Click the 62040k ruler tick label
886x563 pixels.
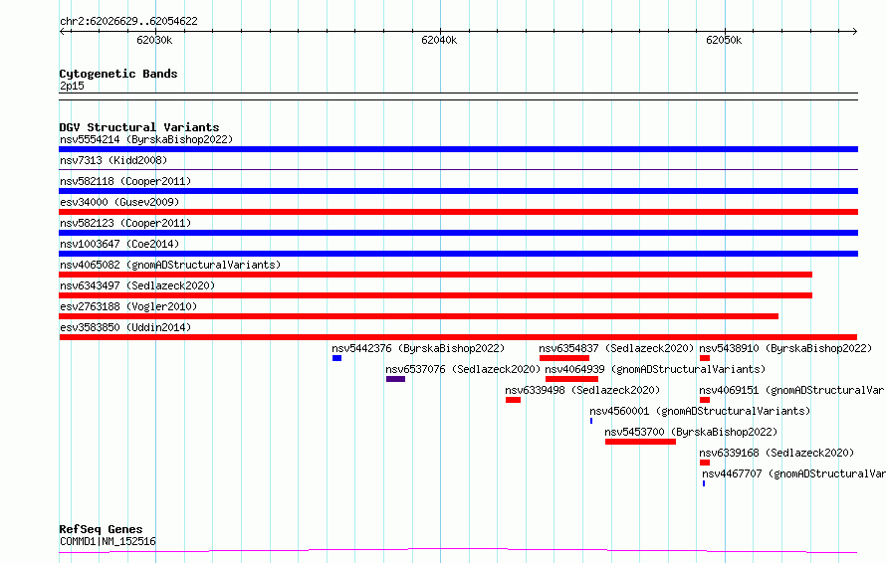point(439,40)
